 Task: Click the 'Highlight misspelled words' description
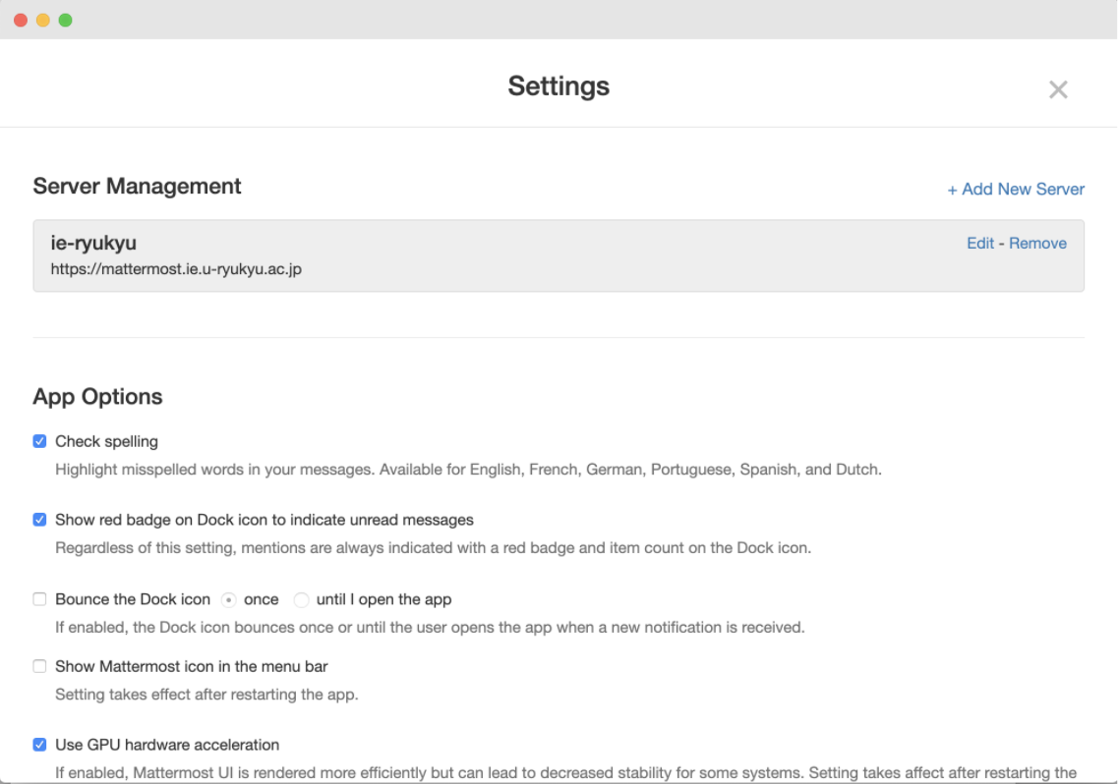(x=468, y=470)
